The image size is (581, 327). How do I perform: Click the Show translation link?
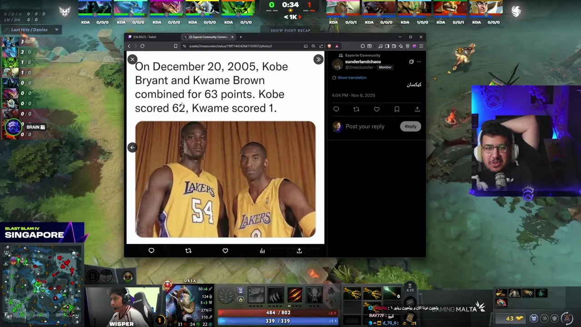(352, 78)
